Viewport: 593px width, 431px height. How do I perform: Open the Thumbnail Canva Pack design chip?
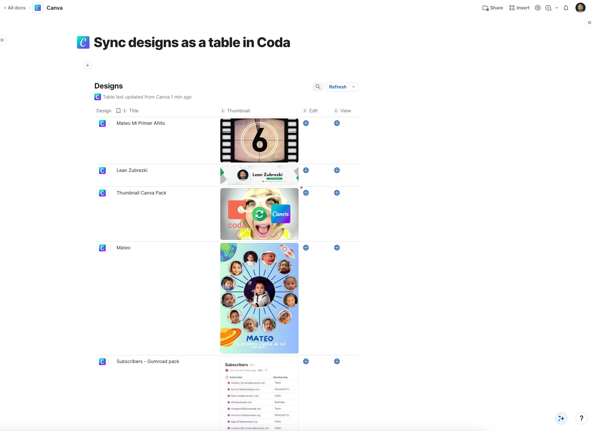point(102,193)
